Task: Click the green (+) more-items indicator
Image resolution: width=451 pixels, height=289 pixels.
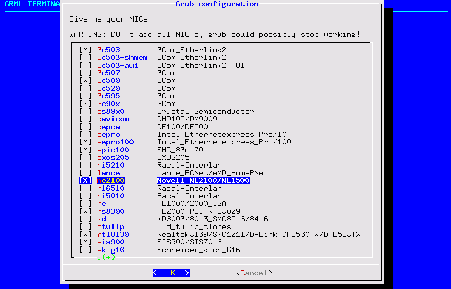Action: [x=106, y=257]
